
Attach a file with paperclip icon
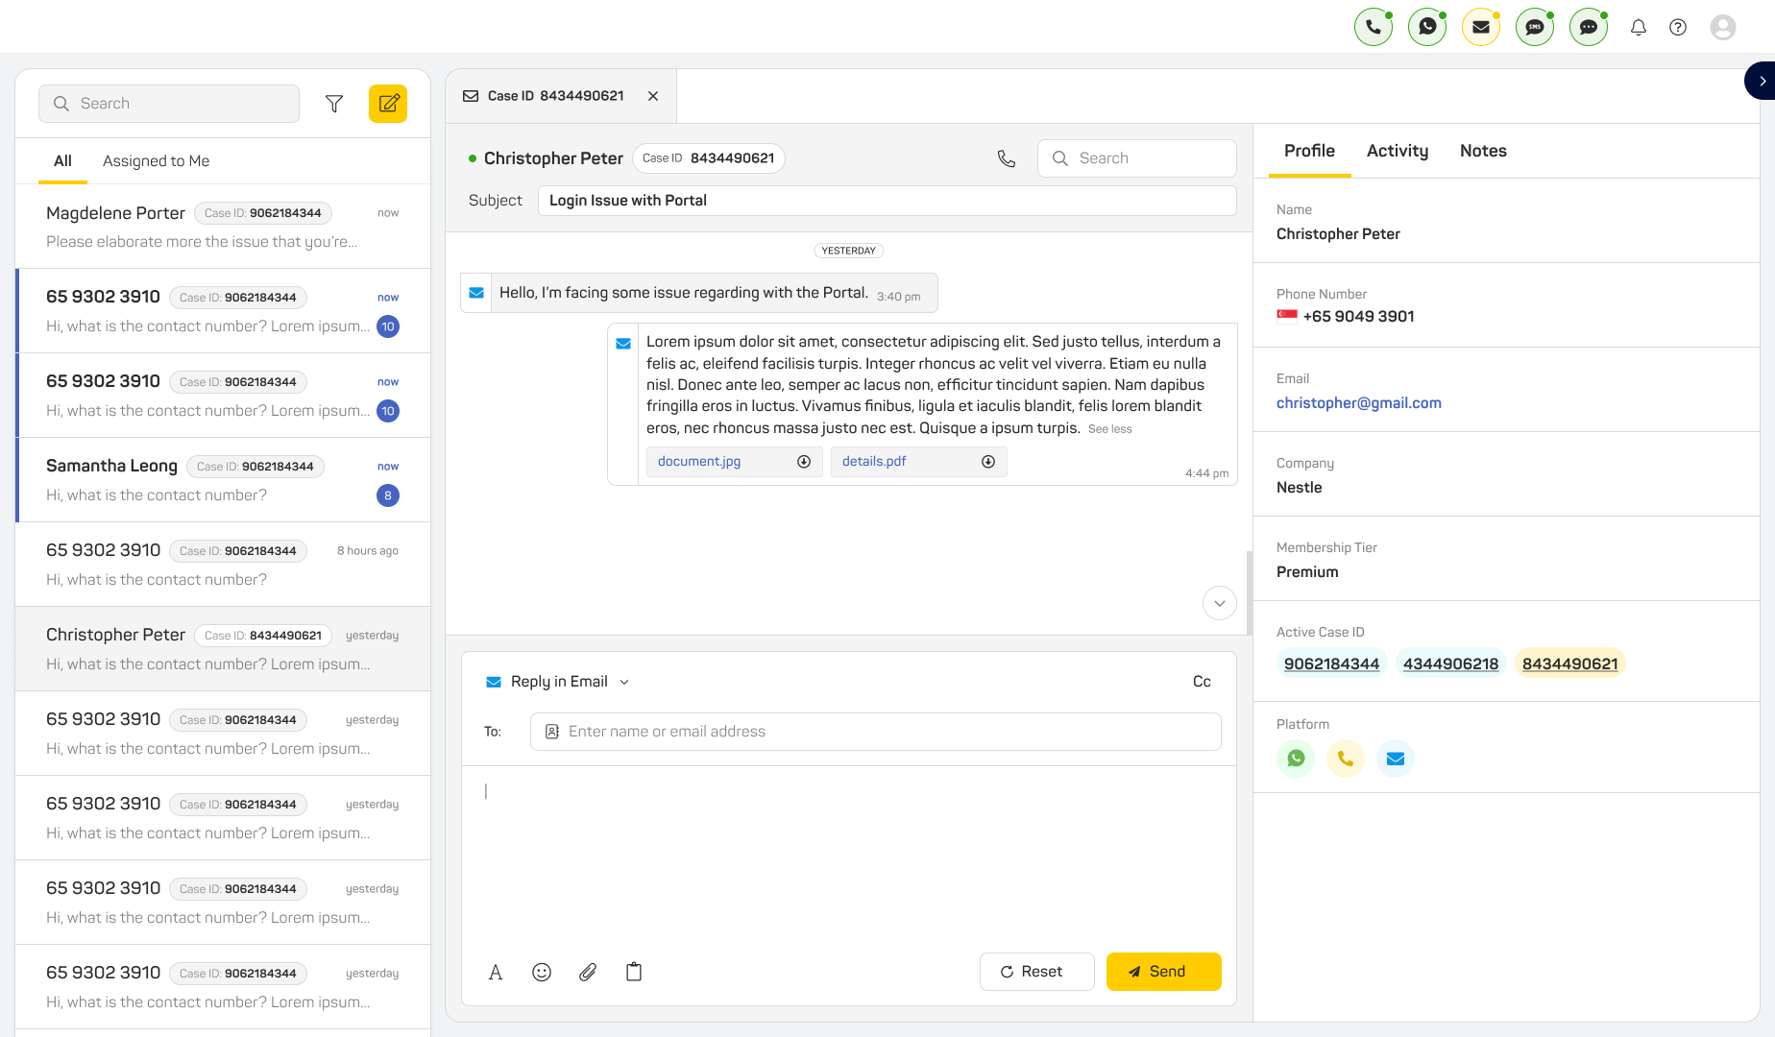[x=588, y=972]
